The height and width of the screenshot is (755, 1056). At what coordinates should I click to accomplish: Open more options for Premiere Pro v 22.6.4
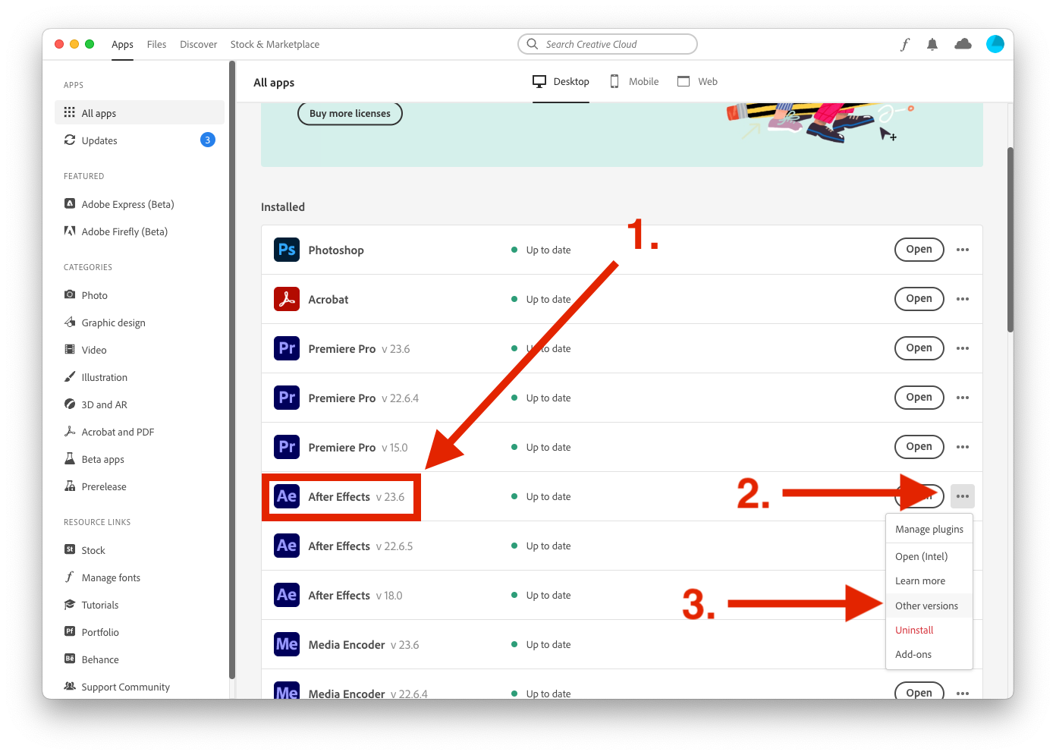tap(963, 398)
